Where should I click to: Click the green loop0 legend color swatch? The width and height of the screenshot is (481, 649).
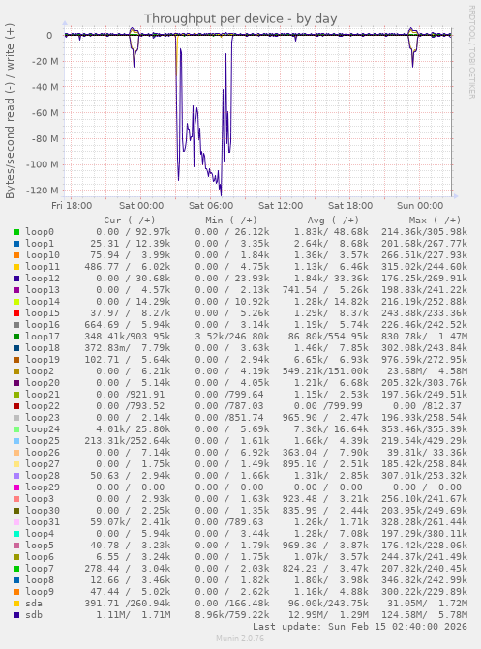tap(16, 232)
